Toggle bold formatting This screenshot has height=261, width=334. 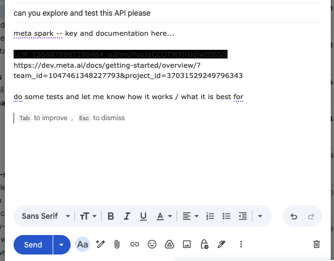(111, 216)
